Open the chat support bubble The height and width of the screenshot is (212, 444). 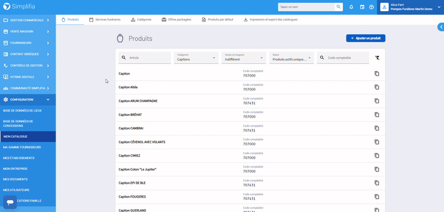(x=10, y=202)
